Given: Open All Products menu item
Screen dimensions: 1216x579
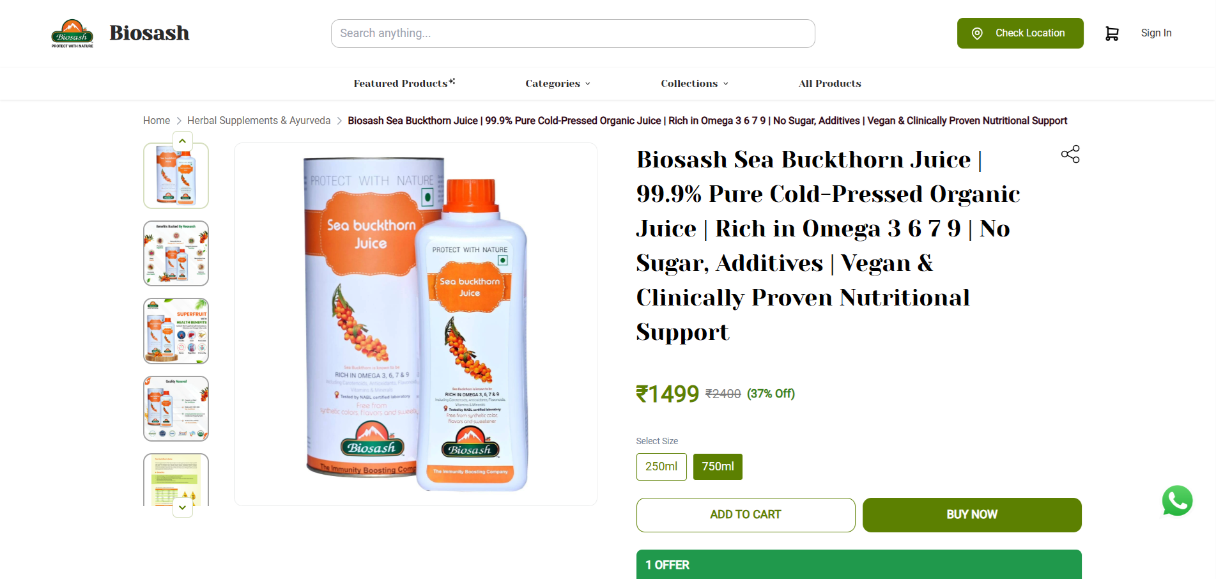Looking at the screenshot, I should coord(830,84).
